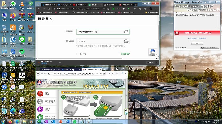Open WinRAR desktop icon
222x124 pixels.
click(22, 17)
